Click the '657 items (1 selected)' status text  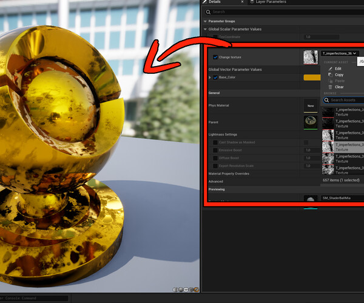click(341, 180)
